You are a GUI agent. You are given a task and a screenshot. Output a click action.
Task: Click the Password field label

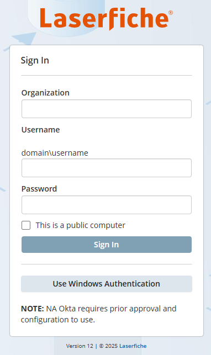(x=39, y=189)
